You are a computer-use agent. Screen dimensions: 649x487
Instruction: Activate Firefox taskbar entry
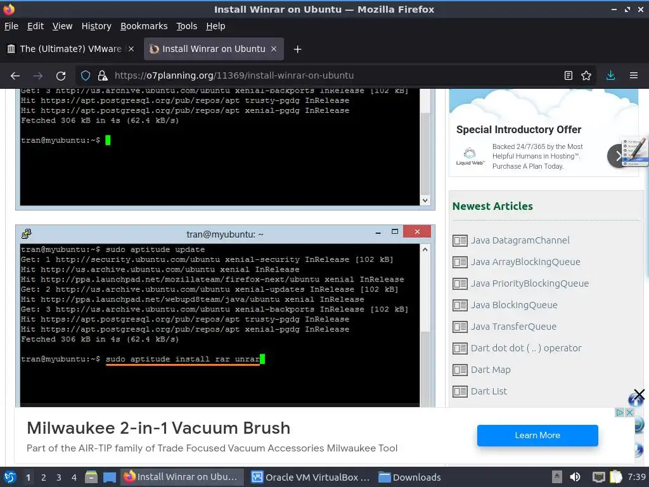tap(181, 477)
